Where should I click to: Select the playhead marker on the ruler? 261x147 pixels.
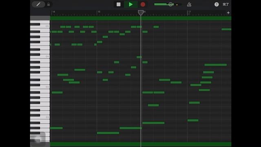coord(141,13)
